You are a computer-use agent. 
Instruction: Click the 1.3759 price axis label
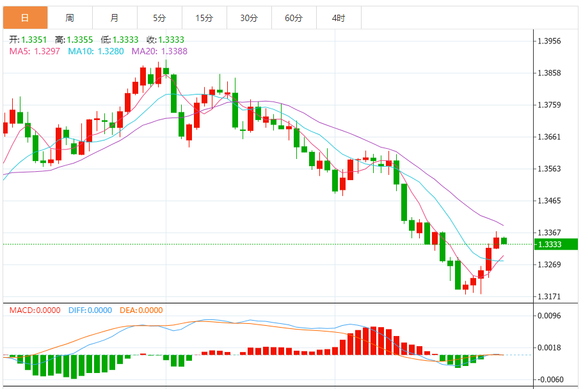549,105
